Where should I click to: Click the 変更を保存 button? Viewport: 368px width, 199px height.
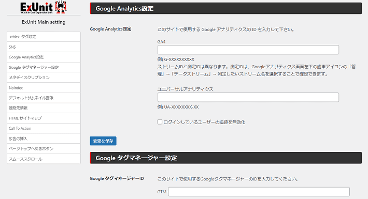pyautogui.click(x=103, y=141)
